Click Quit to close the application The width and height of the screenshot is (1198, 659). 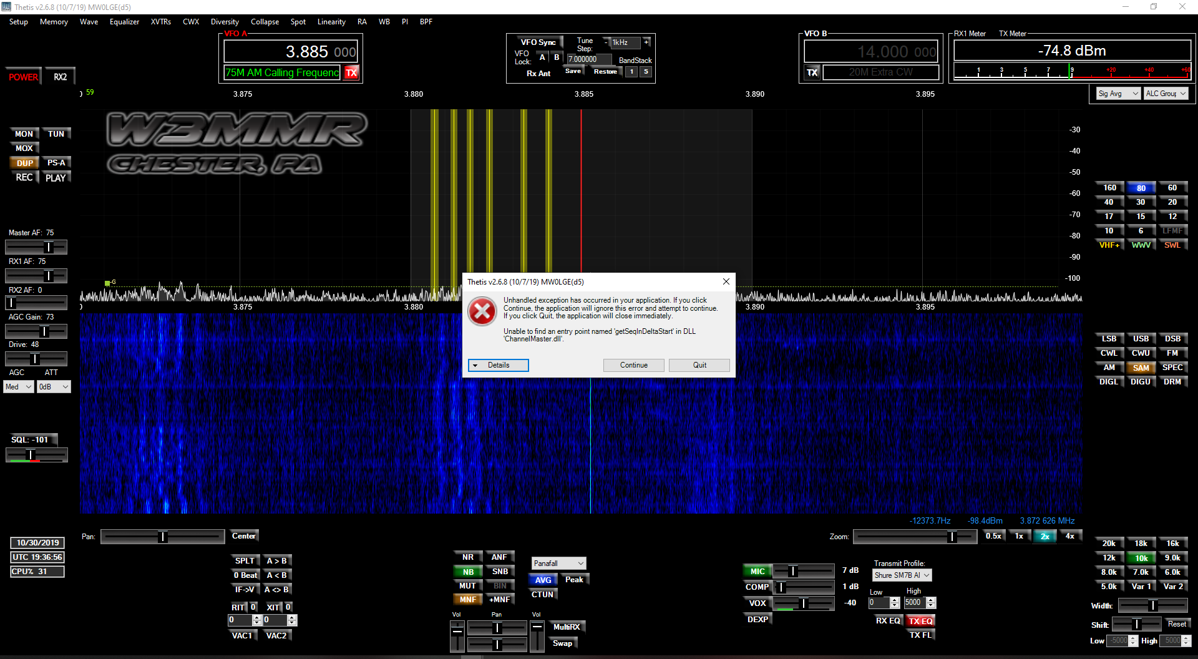click(x=699, y=365)
